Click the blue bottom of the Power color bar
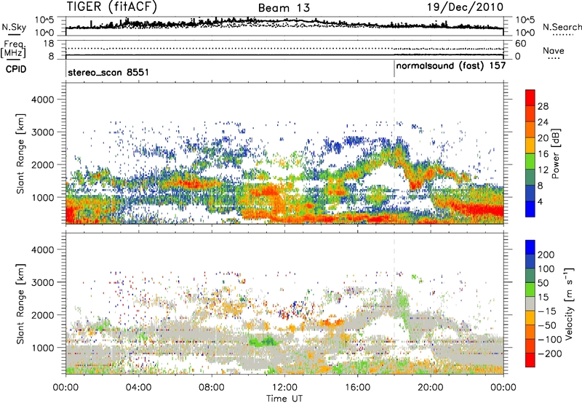The width and height of the screenshot is (582, 403). (530, 209)
